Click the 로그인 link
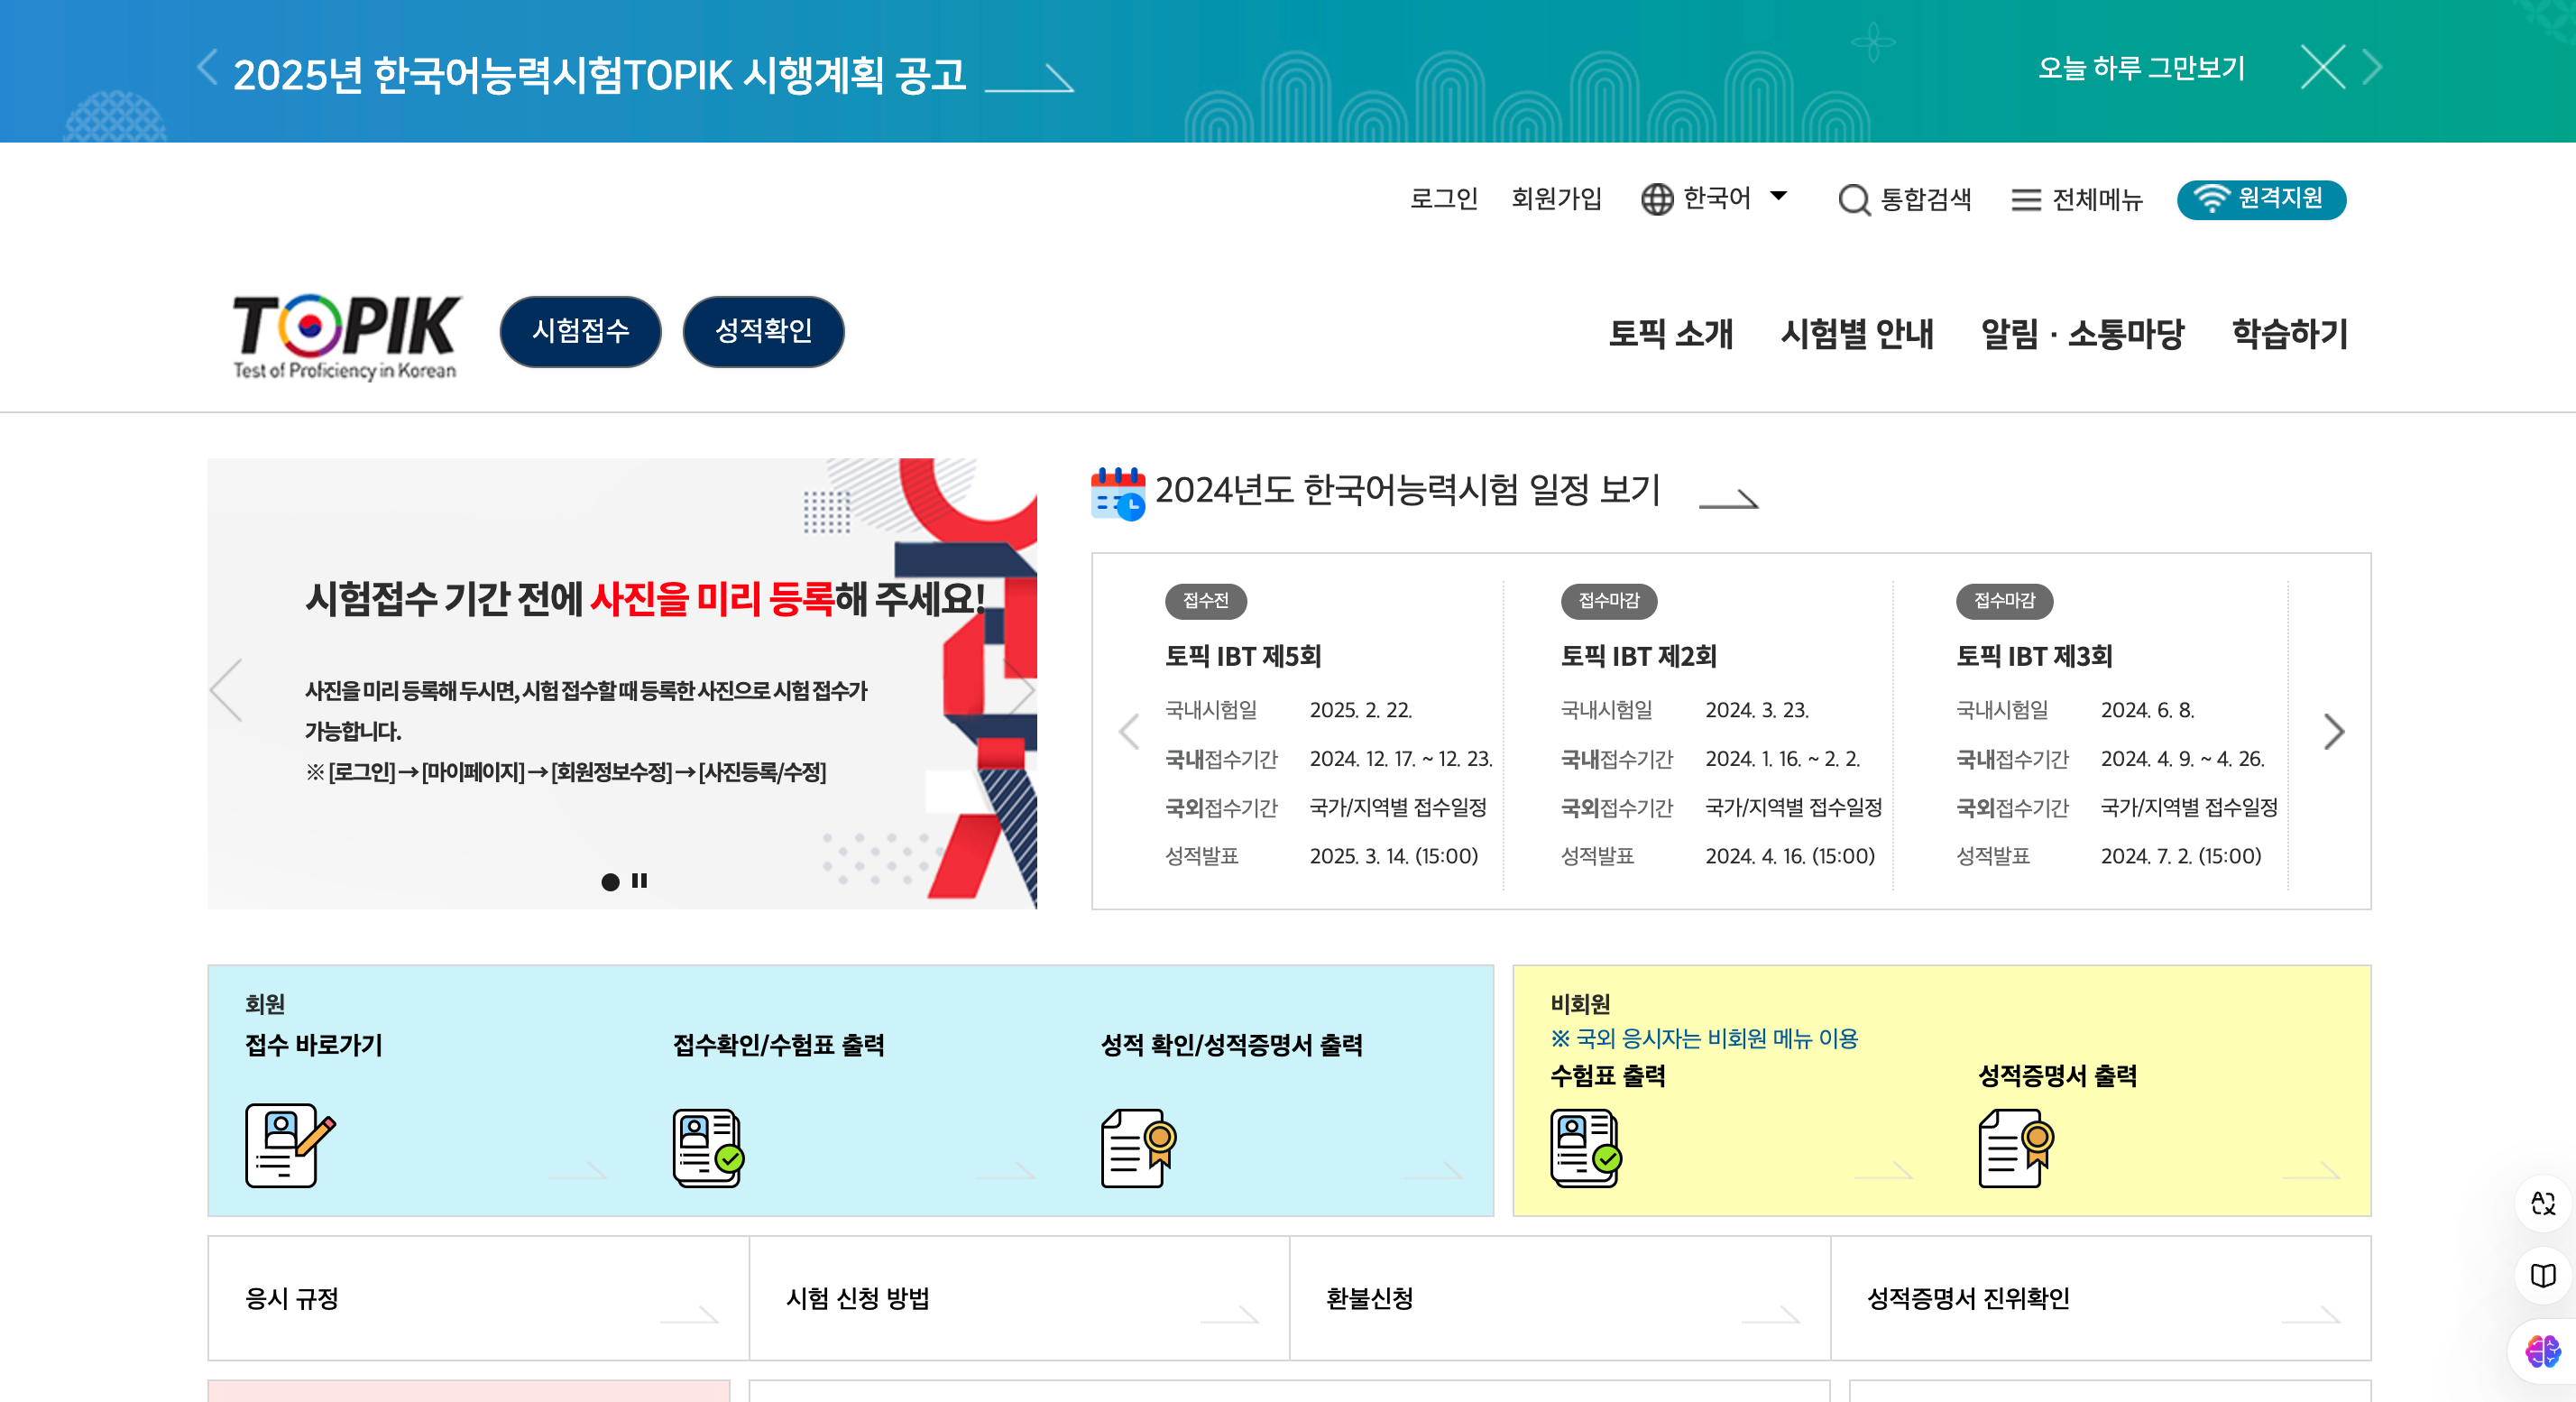2576x1402 pixels. pyautogui.click(x=1444, y=199)
